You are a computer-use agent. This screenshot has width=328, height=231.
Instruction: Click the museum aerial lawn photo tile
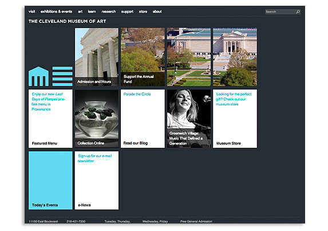click(x=189, y=57)
